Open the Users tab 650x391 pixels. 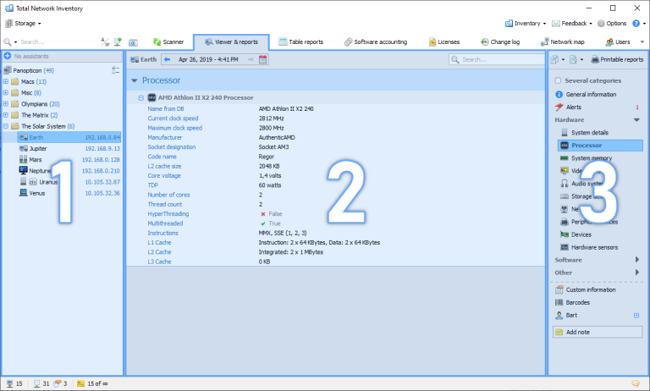[618, 41]
